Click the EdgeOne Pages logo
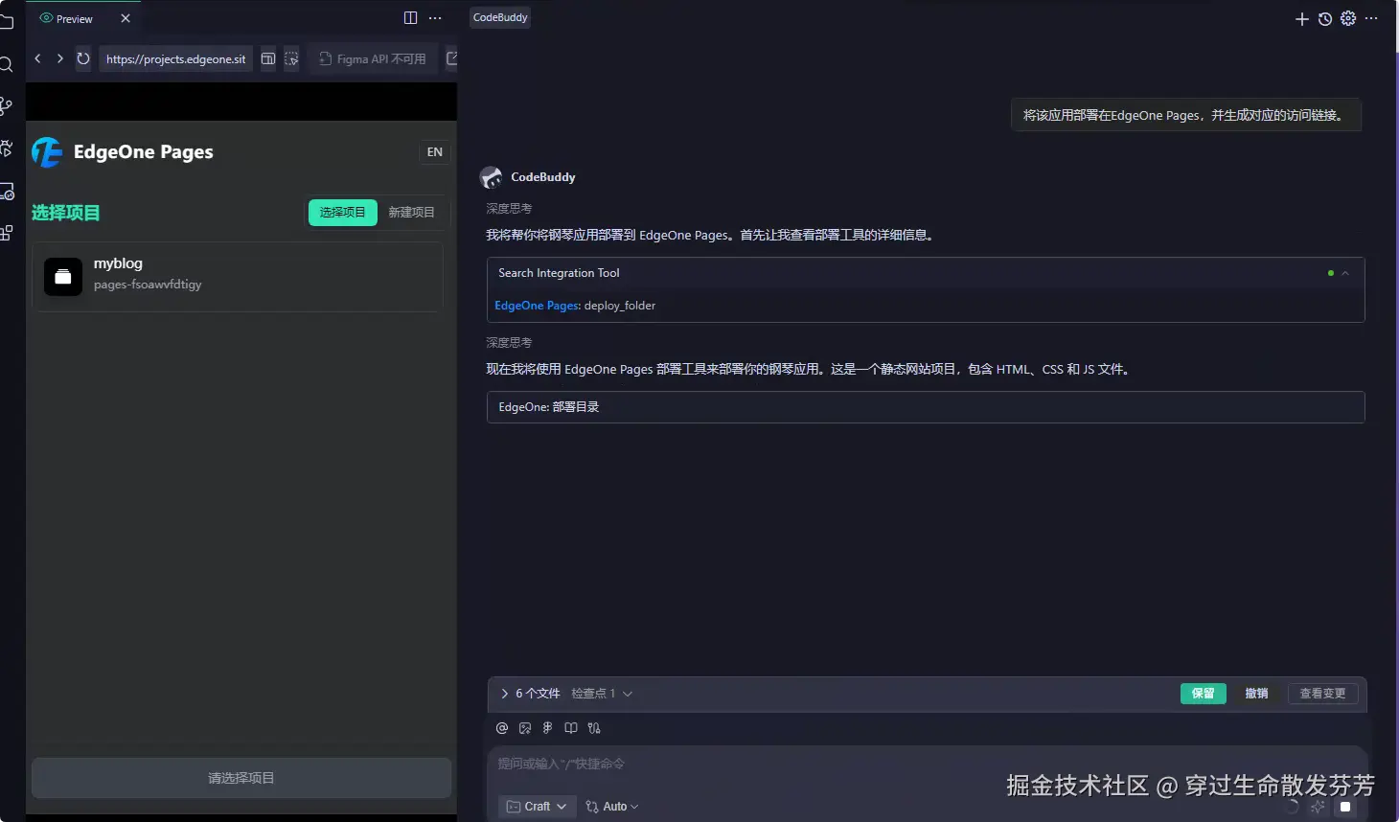Viewport: 1399px width, 822px height. pyautogui.click(x=47, y=151)
